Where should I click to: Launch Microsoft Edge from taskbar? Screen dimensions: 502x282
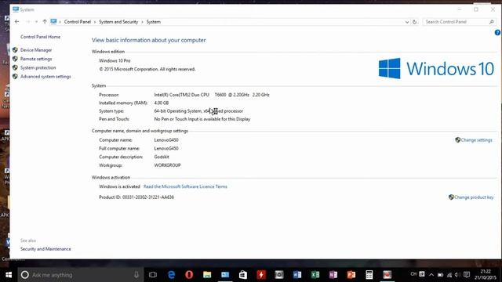pos(171,275)
